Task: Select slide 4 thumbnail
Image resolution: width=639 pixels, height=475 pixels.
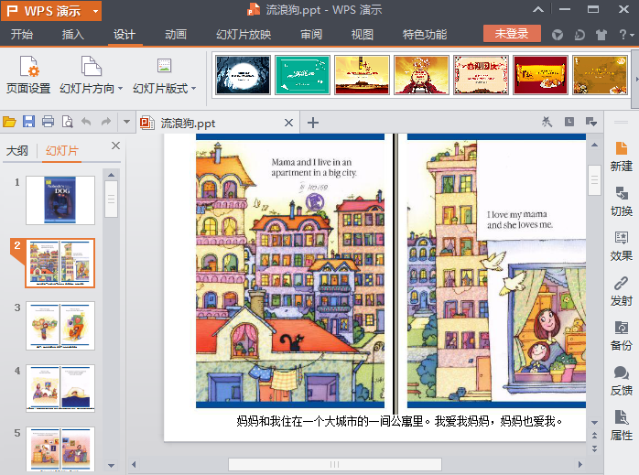Action: 60,388
